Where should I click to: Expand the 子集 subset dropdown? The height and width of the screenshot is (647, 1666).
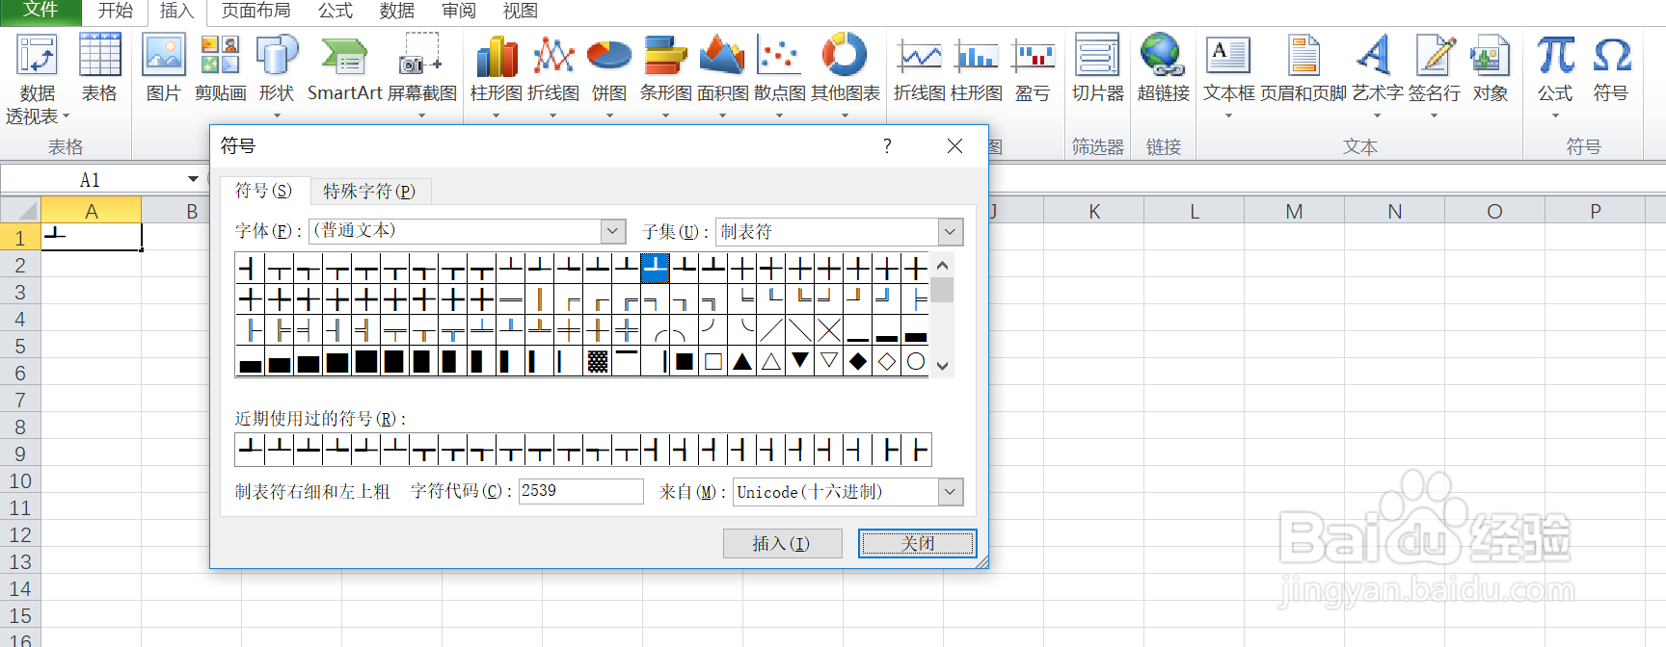click(951, 232)
